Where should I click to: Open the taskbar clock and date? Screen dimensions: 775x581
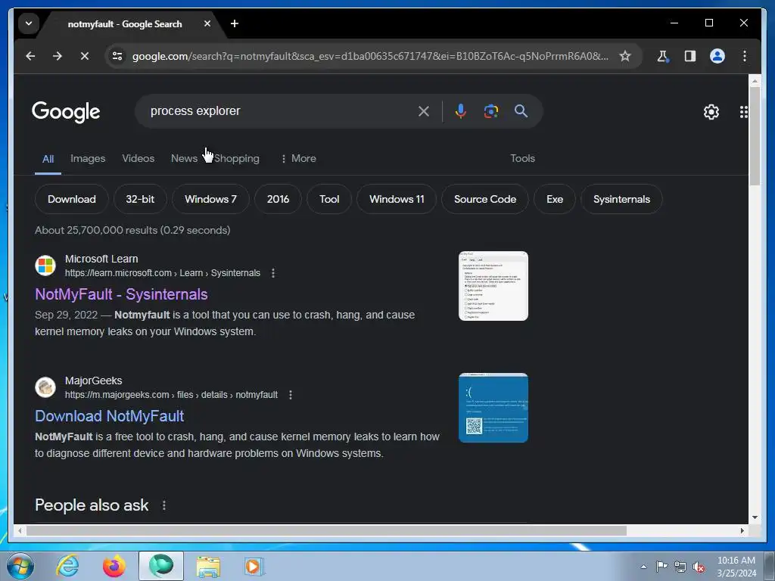pyautogui.click(x=736, y=567)
